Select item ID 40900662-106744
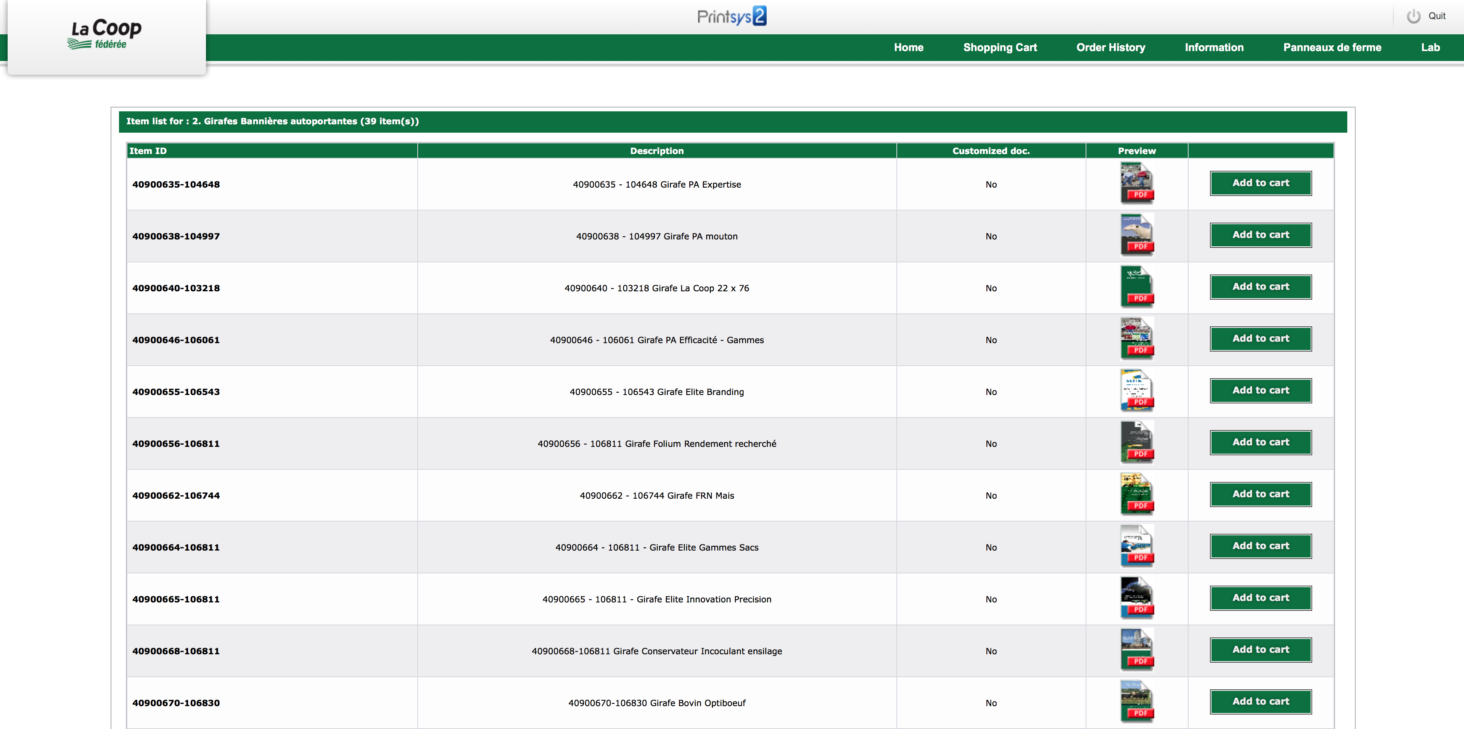Image resolution: width=1464 pixels, height=729 pixels. (175, 496)
